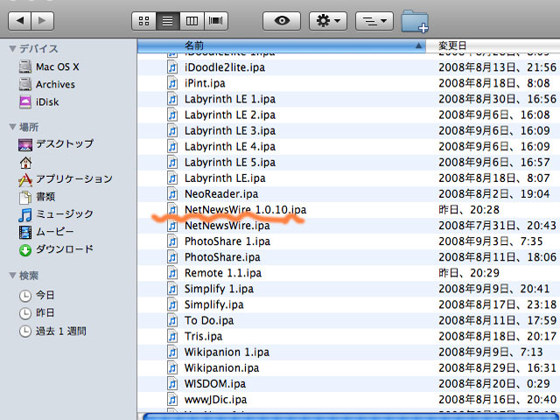The width and height of the screenshot is (560, 420).
Task: Click the date 2008年8月2日、19:04
Action: 493,194
